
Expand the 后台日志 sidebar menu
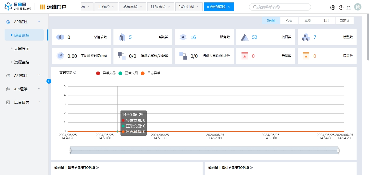click(24, 102)
